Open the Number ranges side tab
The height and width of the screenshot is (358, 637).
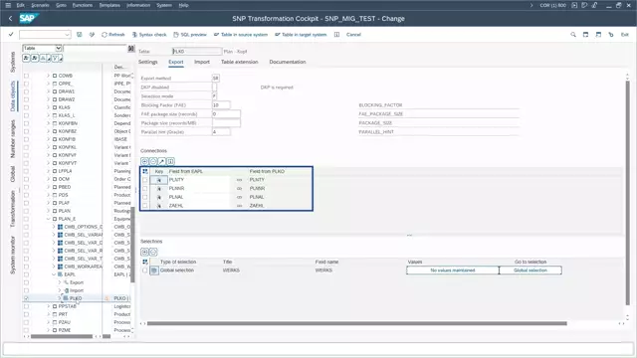click(x=13, y=139)
